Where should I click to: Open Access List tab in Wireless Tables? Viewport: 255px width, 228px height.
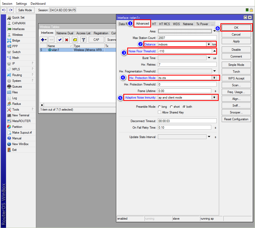(83, 33)
